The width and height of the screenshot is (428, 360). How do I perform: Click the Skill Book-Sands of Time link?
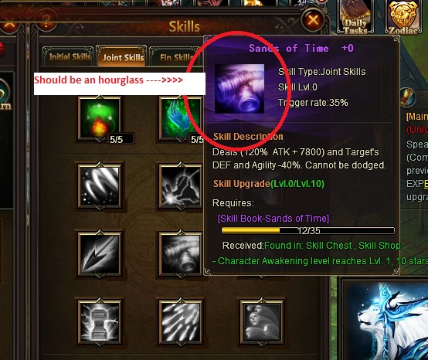coord(273,219)
